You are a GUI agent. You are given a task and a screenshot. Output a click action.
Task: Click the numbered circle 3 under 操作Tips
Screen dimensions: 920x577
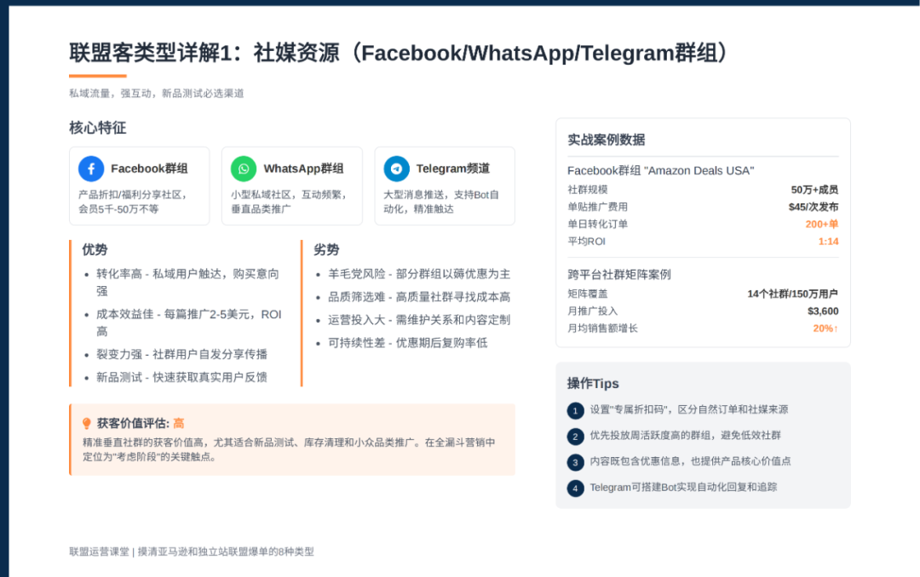(x=575, y=462)
